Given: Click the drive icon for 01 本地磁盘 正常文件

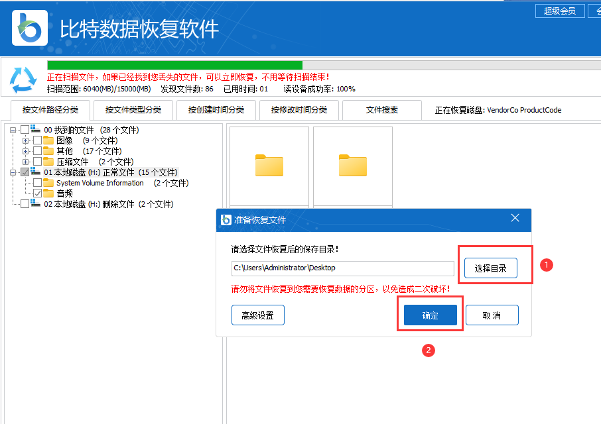Looking at the screenshot, I should tap(36, 172).
